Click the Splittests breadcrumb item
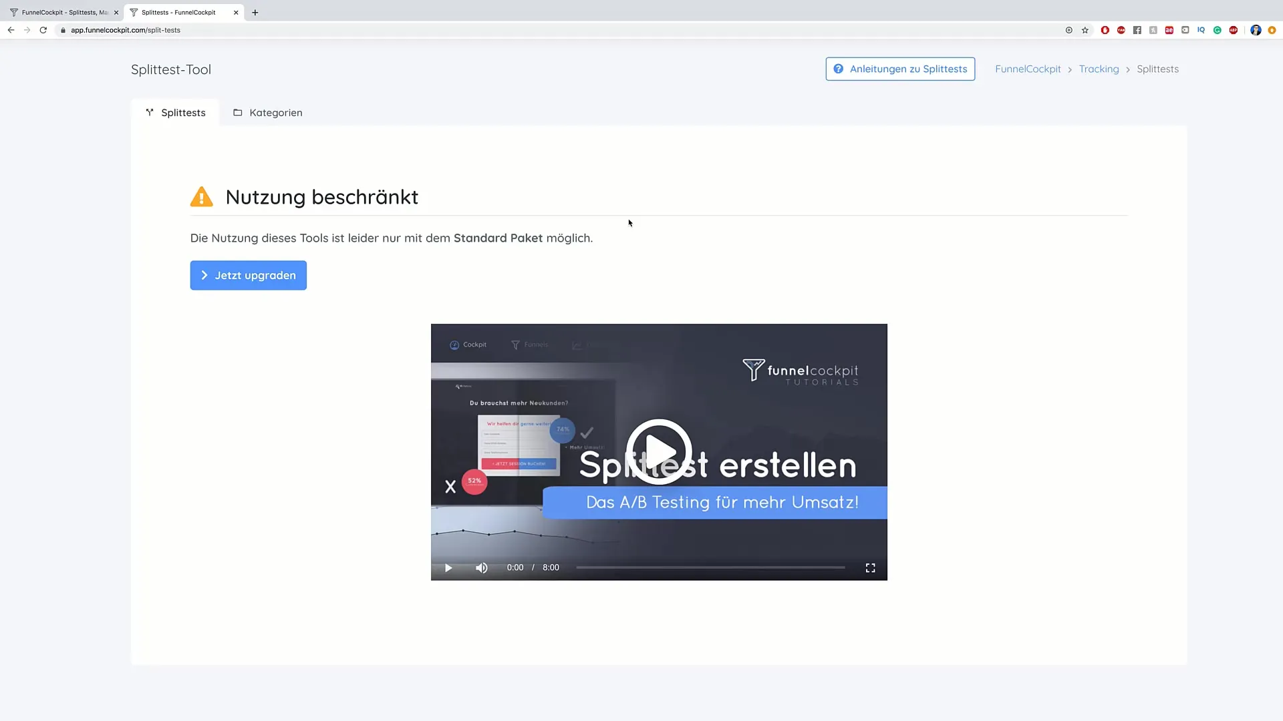This screenshot has width=1283, height=721. click(x=1157, y=69)
